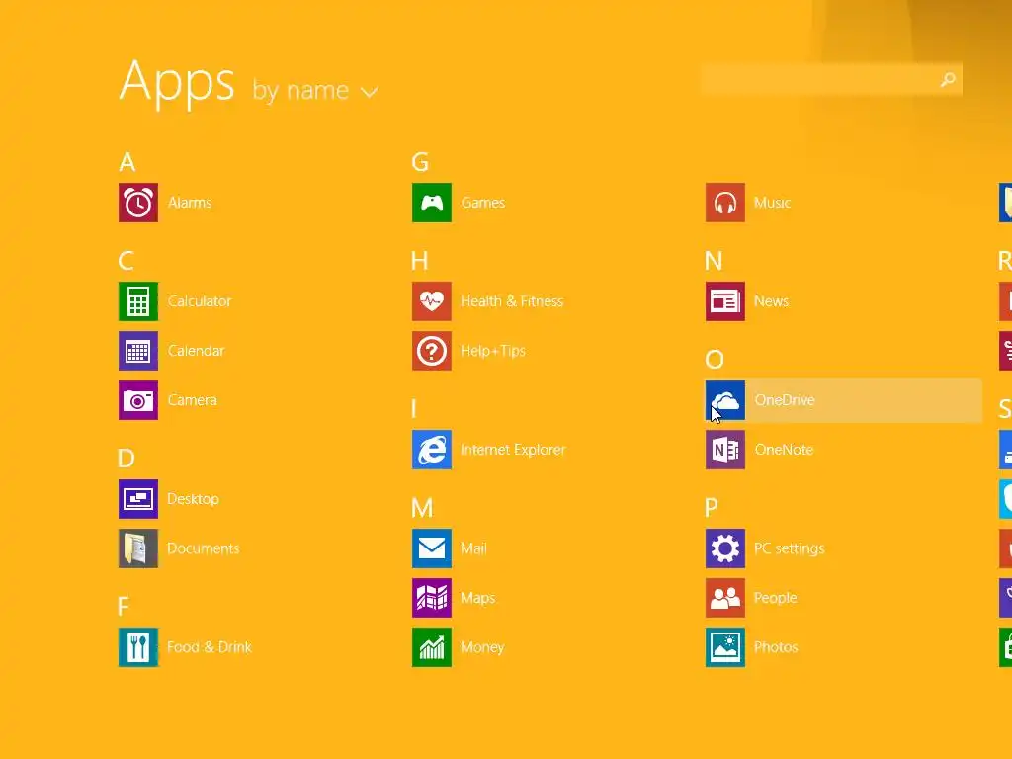Open the PC settings gear icon
This screenshot has height=759, width=1012.
coord(725,548)
